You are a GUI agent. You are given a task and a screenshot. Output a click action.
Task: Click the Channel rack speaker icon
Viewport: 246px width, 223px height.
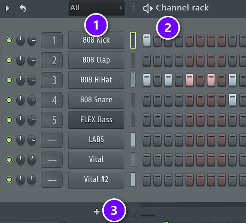click(148, 8)
